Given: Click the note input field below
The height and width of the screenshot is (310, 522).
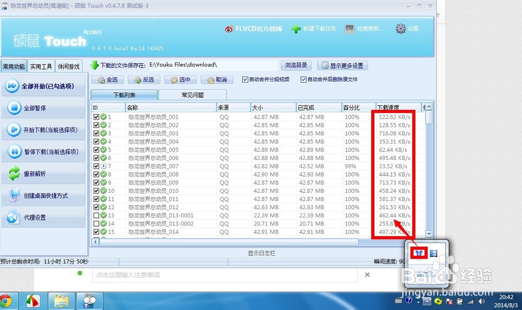Looking at the screenshot, I should point(224,275).
